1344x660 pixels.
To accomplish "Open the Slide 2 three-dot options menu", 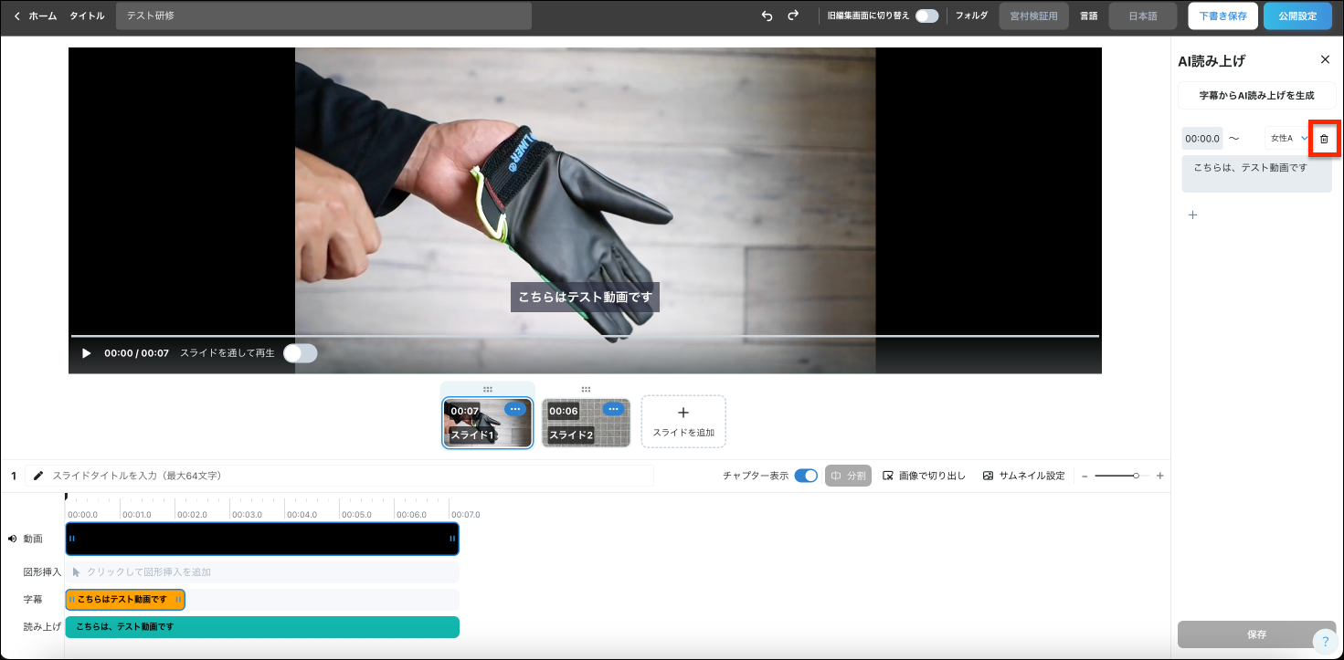I will pos(614,409).
